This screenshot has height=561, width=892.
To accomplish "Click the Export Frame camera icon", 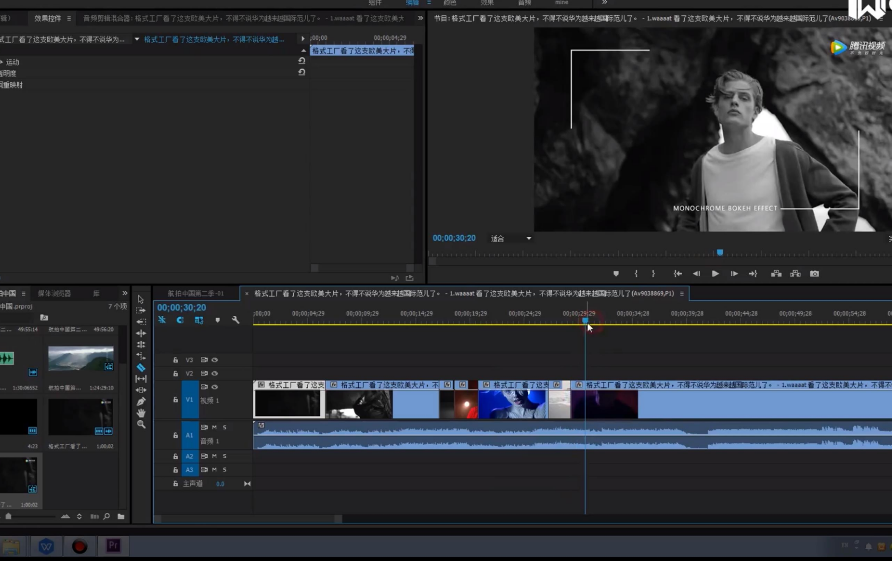I will (814, 274).
